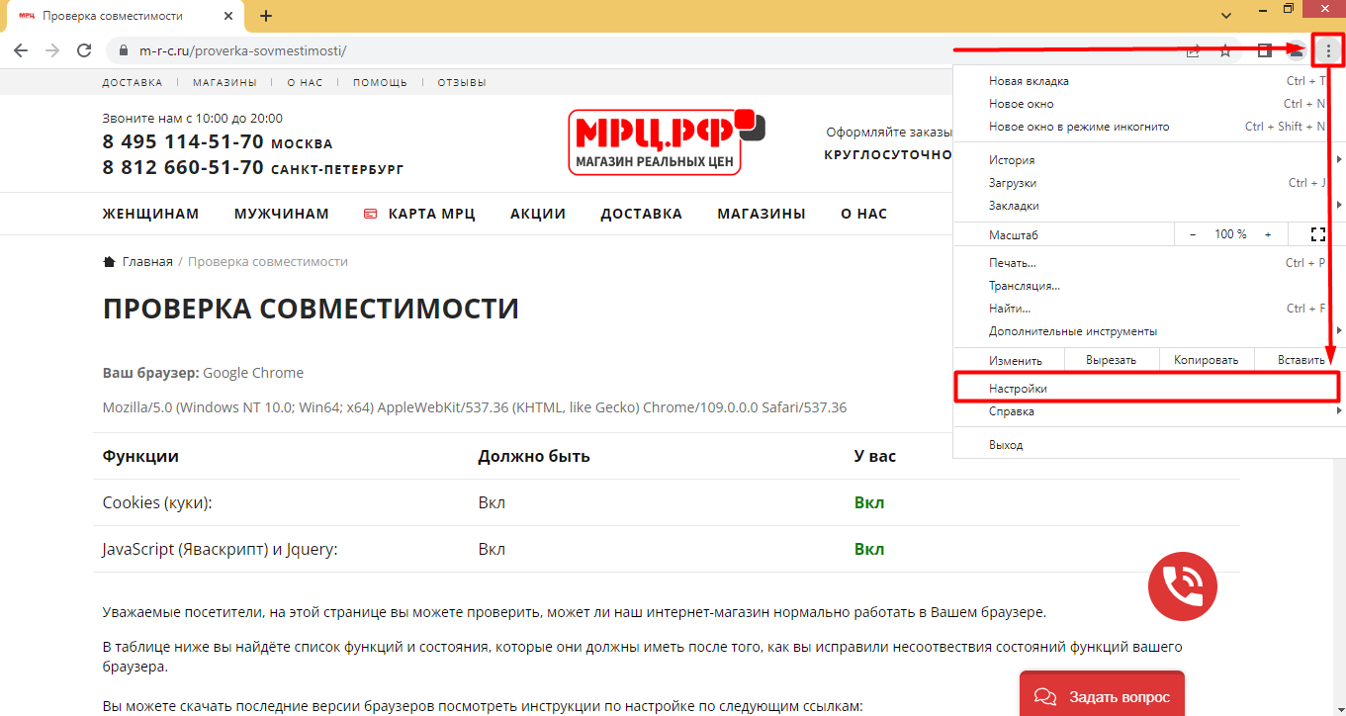
Task: Go back with the browser back arrow
Action: click(x=22, y=50)
